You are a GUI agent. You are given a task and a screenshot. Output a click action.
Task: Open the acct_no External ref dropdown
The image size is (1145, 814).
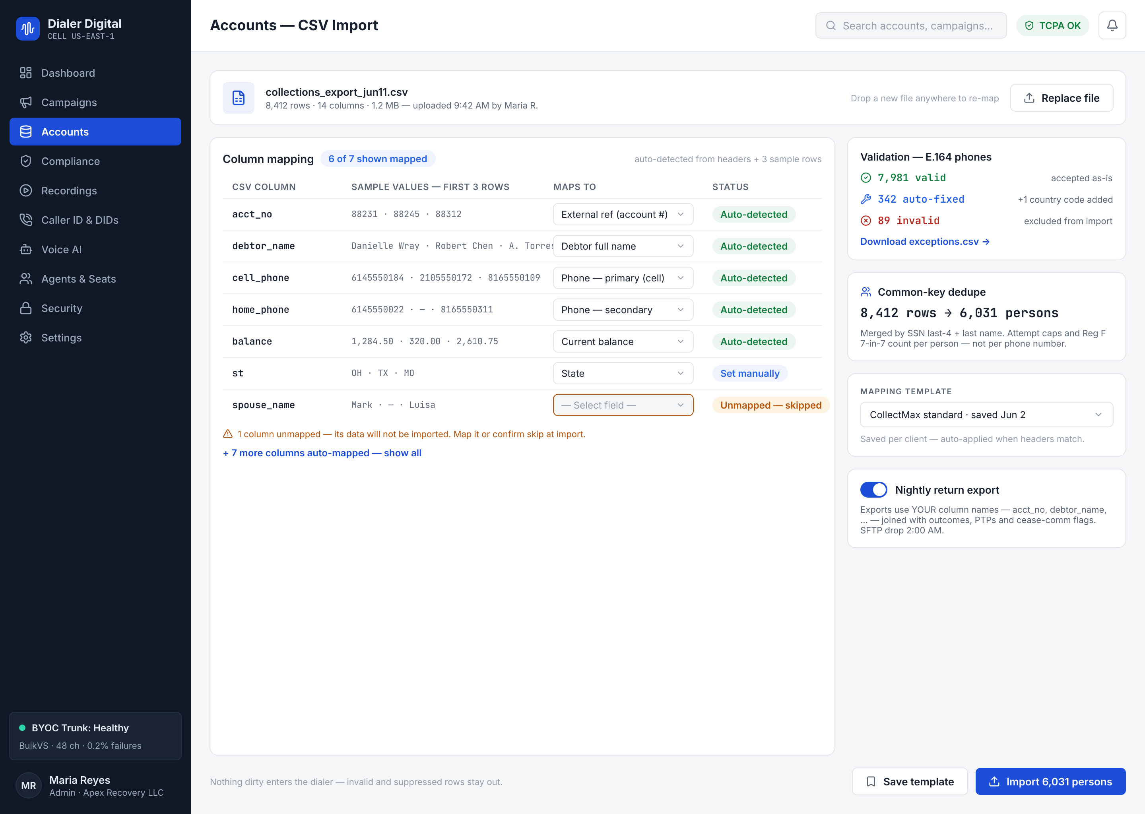point(623,215)
